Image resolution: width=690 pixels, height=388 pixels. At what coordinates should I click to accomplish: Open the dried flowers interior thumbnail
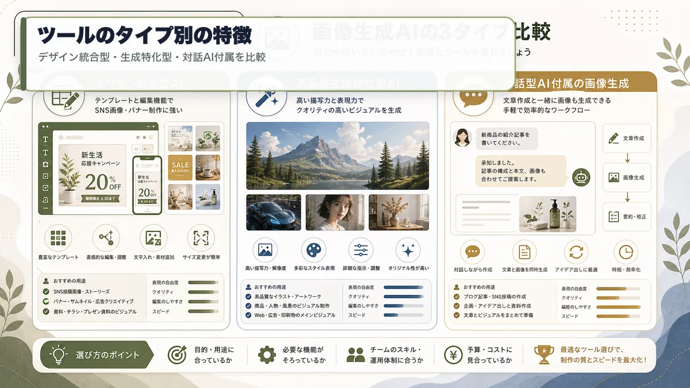tap(398, 212)
